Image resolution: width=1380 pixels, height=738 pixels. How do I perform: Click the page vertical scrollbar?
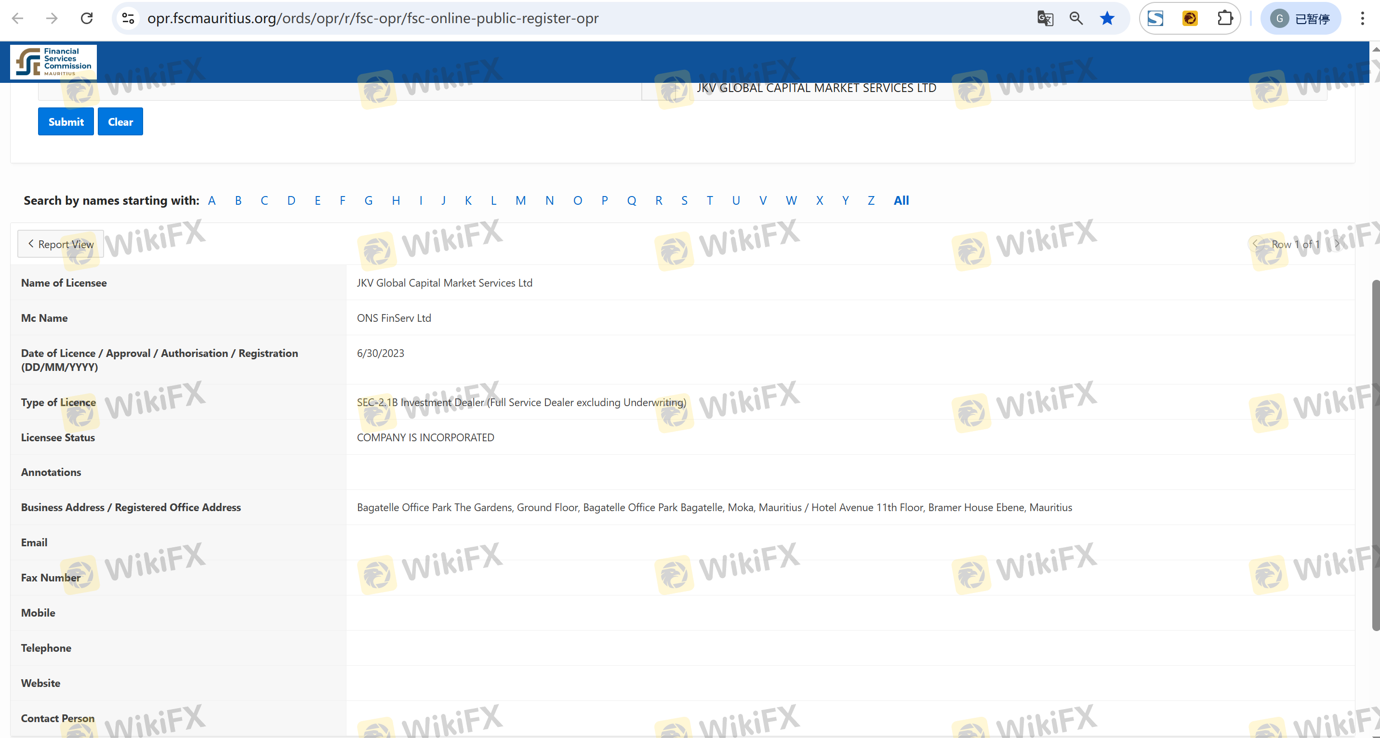coord(1374,454)
